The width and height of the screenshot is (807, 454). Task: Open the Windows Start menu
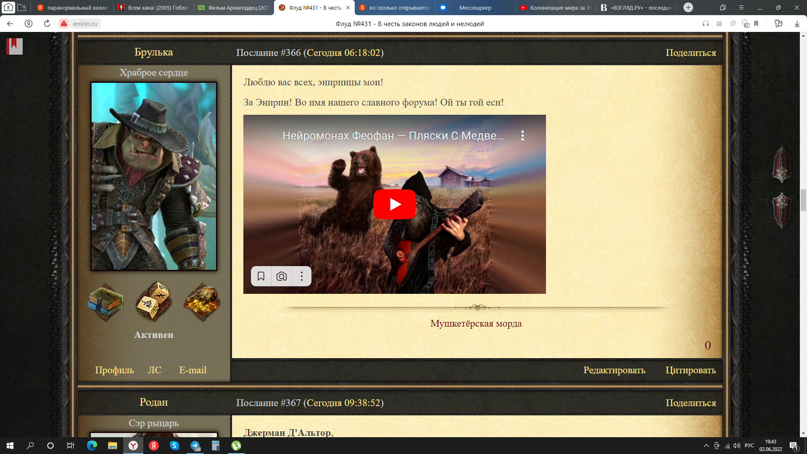coord(10,446)
